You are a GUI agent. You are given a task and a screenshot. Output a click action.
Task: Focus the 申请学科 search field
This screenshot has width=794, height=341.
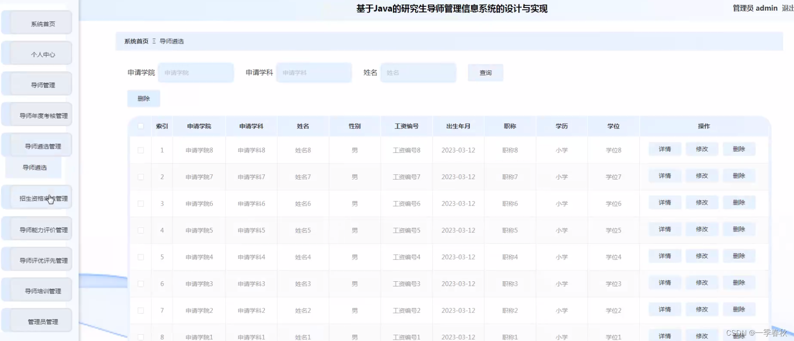tap(314, 73)
